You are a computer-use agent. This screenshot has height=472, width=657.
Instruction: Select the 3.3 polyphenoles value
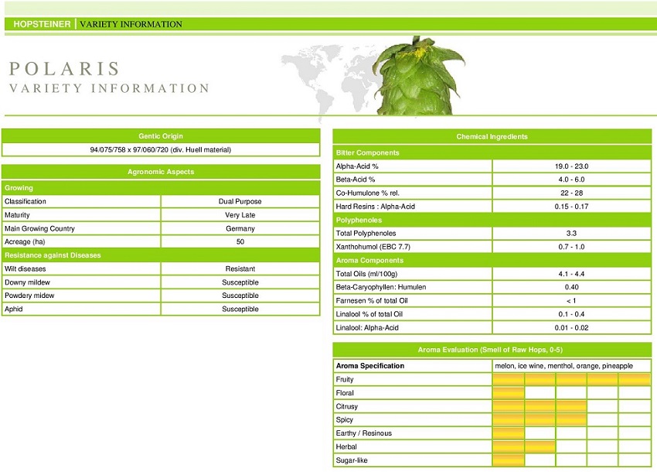point(571,233)
